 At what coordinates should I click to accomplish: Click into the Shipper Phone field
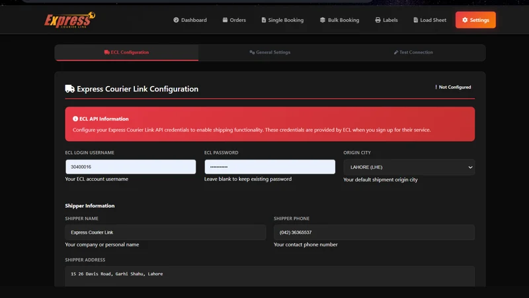click(x=374, y=232)
